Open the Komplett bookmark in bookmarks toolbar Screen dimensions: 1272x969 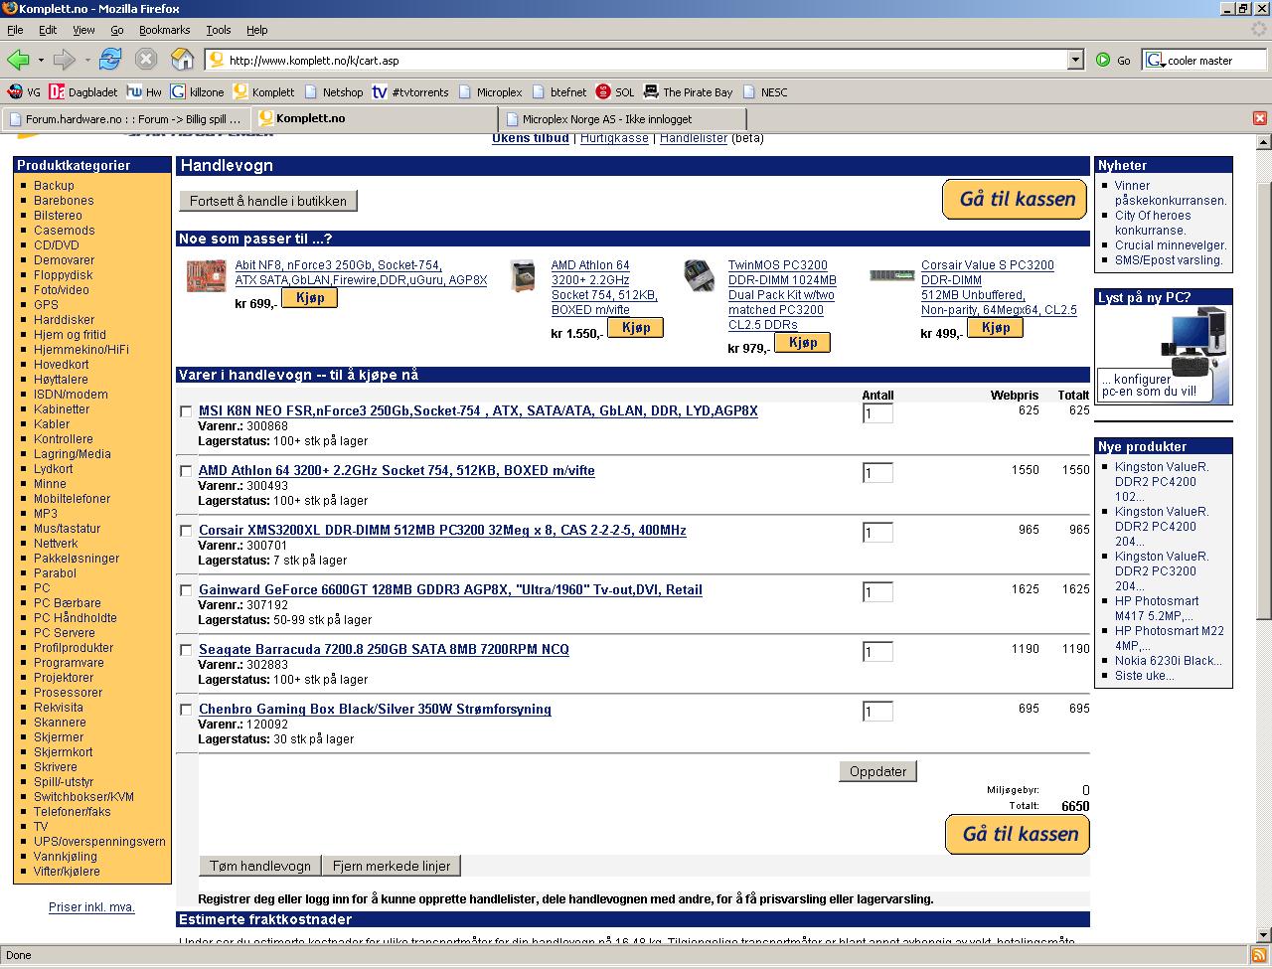(263, 92)
